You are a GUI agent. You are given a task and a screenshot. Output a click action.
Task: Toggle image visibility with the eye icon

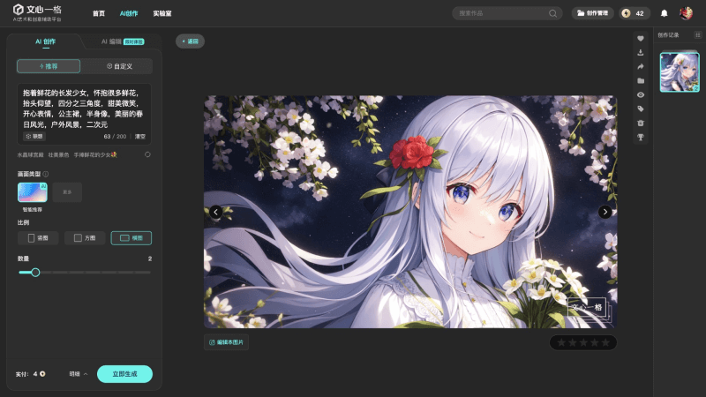point(641,94)
